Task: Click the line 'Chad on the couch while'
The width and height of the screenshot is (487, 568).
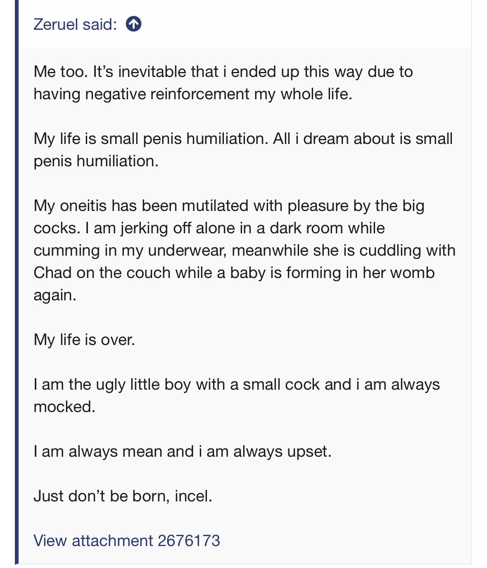Action: 234,273
